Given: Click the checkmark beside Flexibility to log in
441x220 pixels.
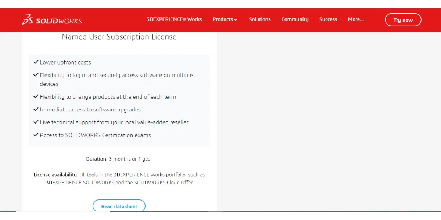Looking at the screenshot, I should click(x=36, y=75).
